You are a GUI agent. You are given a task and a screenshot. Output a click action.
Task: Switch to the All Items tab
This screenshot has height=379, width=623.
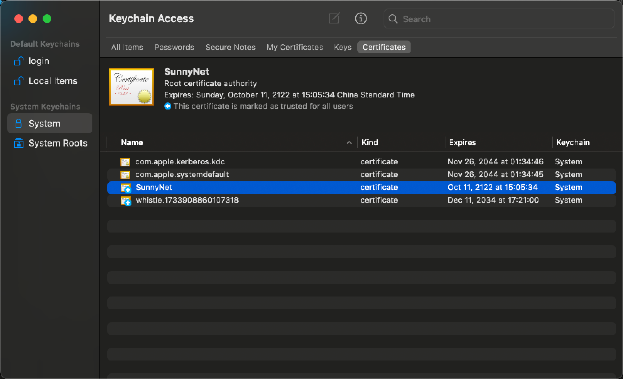click(127, 47)
